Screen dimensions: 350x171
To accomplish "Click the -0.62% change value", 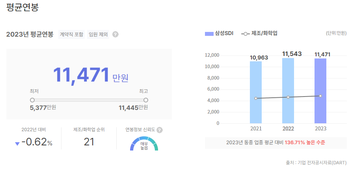I will [x=37, y=142].
